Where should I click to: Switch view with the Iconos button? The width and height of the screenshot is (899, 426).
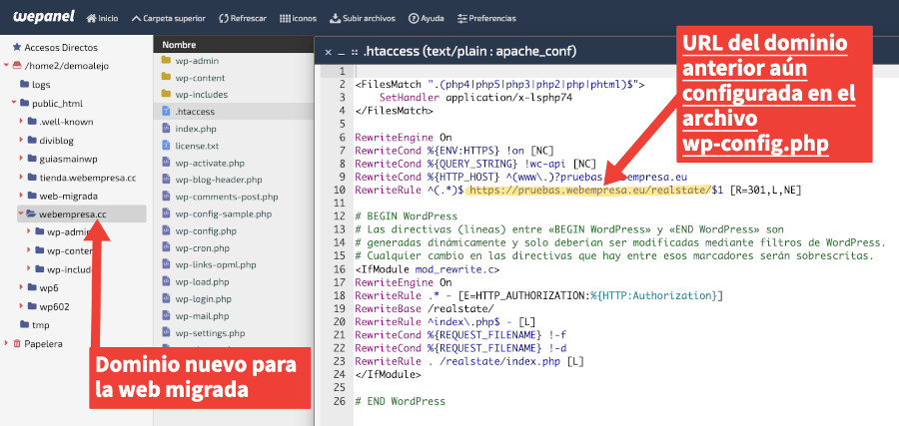(298, 18)
